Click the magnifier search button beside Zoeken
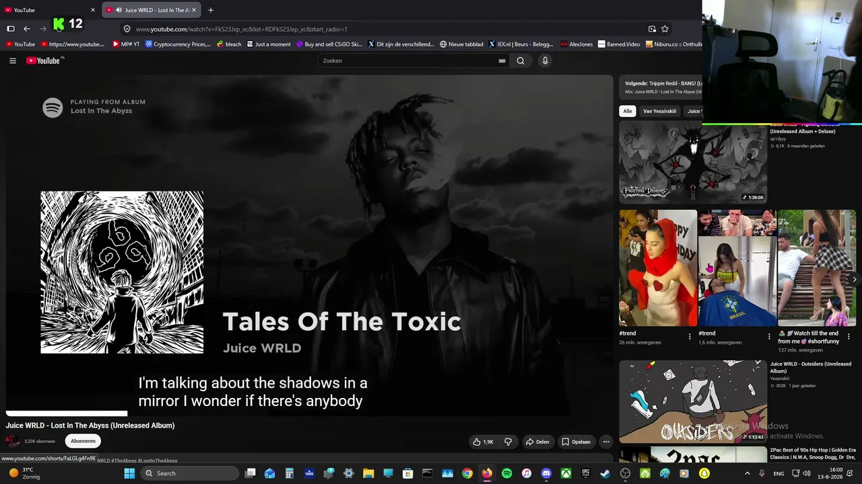Viewport: 862px width, 484px height. click(x=521, y=61)
